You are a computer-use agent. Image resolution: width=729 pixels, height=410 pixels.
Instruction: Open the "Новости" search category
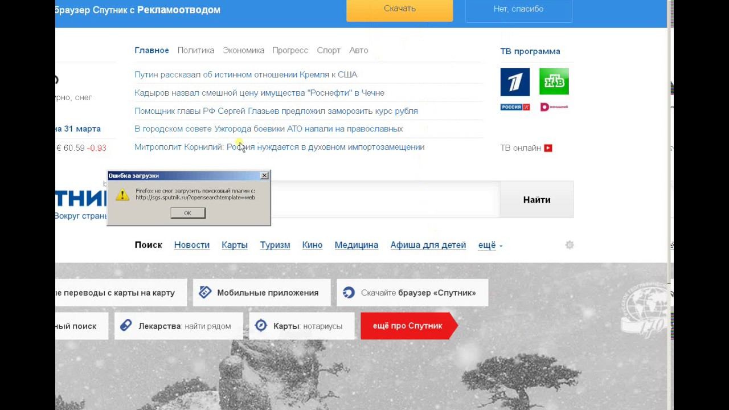pos(192,245)
